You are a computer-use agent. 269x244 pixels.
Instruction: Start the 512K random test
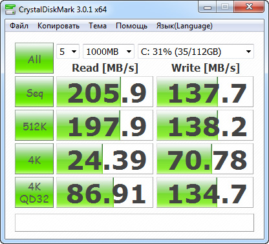(x=34, y=125)
